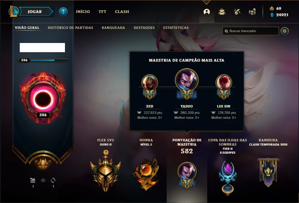This screenshot has width=299, height=203.
Task: Click the Flex 5v5 question mark icon
Action: pyautogui.click(x=106, y=152)
